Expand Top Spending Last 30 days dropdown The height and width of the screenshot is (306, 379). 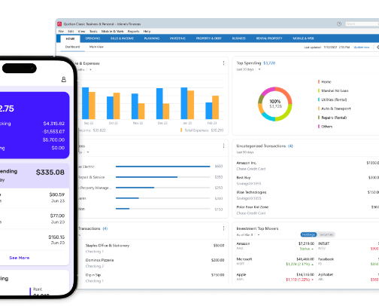point(259,69)
